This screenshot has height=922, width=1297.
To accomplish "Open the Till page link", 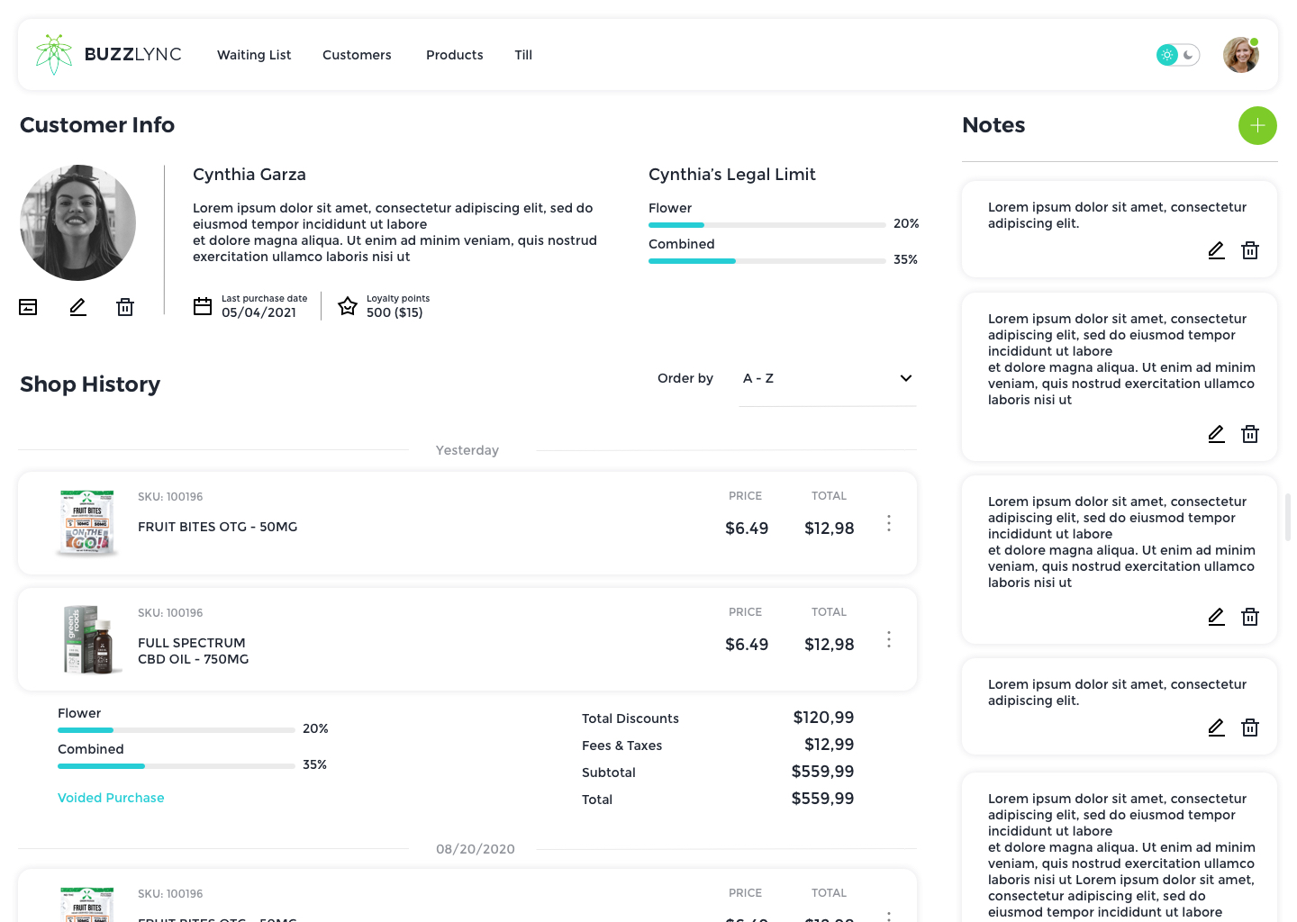I will [523, 55].
